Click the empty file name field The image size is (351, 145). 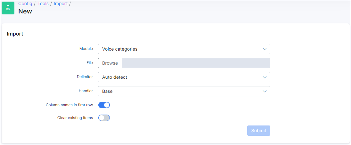196,63
